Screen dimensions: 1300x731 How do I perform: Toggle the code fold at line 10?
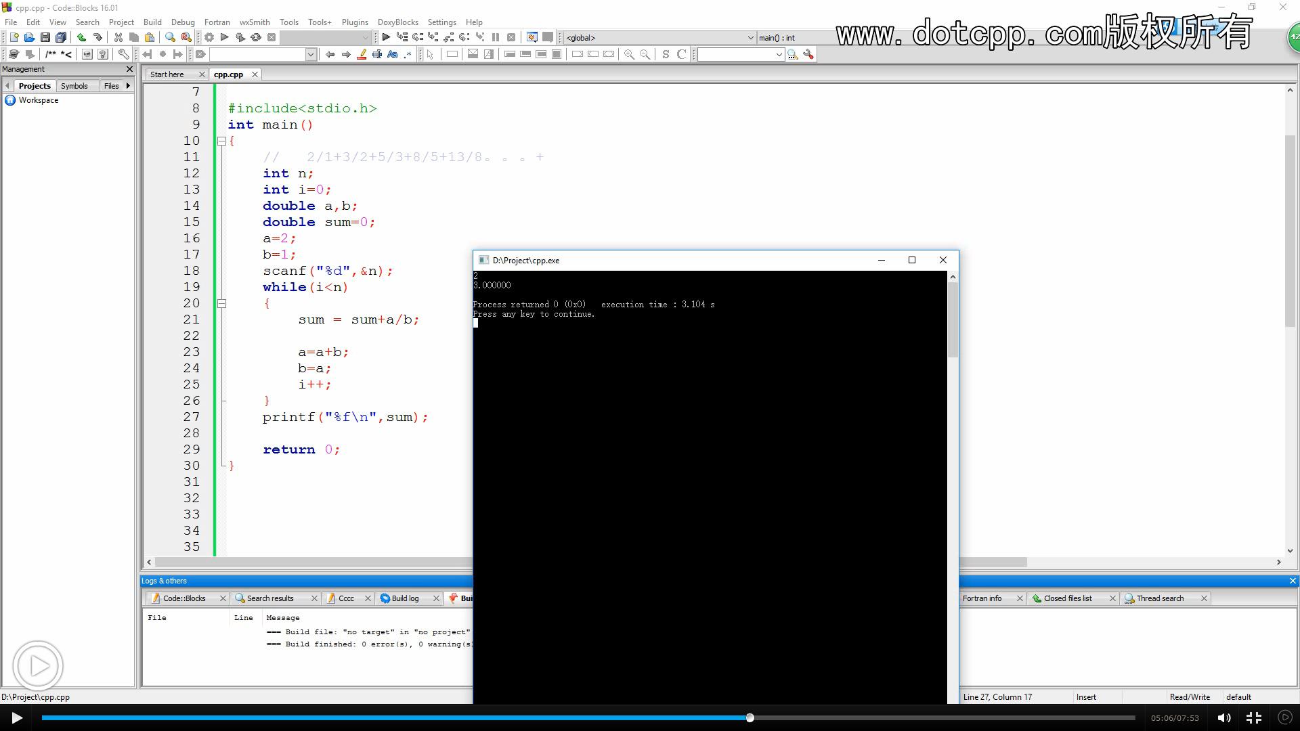coord(221,141)
